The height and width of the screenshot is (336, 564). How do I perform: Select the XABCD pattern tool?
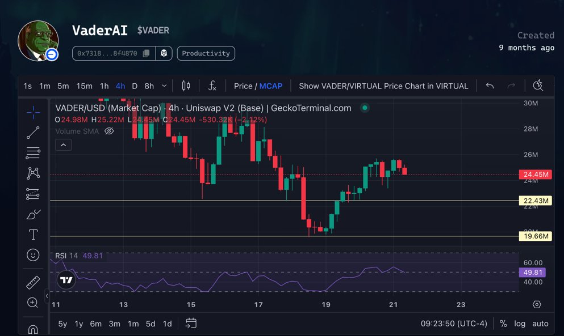click(33, 173)
